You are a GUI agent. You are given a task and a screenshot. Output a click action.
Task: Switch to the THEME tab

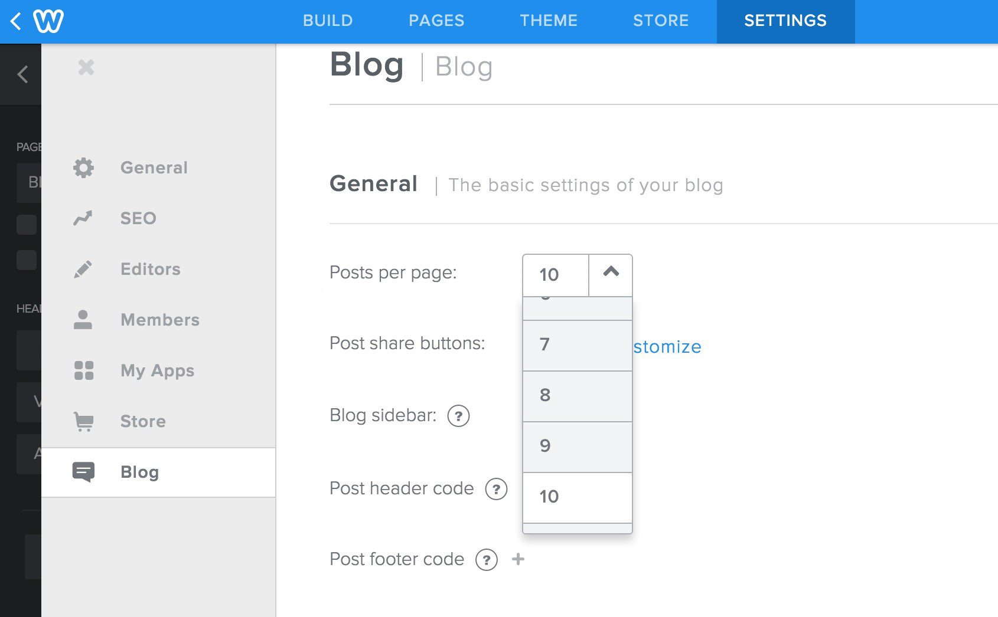pos(549,21)
